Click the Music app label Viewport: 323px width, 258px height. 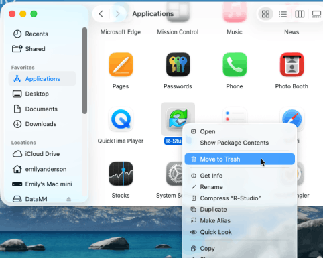(235, 32)
